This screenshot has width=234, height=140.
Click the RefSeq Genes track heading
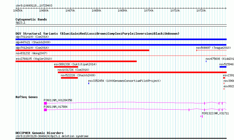pos(27,97)
